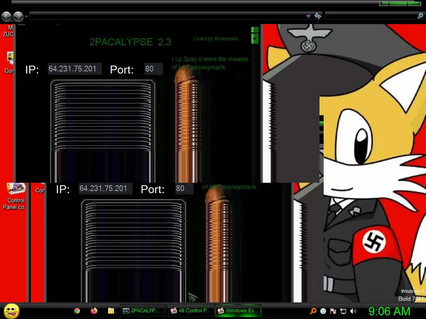Expand the address bar history dropdown
The height and width of the screenshot is (319, 426).
308,16
